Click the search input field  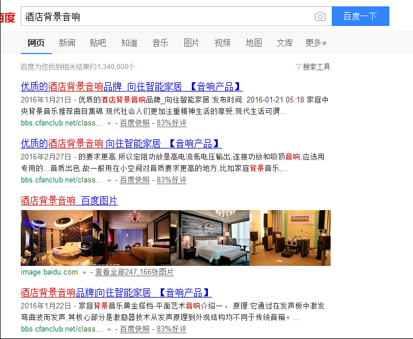coord(167,17)
